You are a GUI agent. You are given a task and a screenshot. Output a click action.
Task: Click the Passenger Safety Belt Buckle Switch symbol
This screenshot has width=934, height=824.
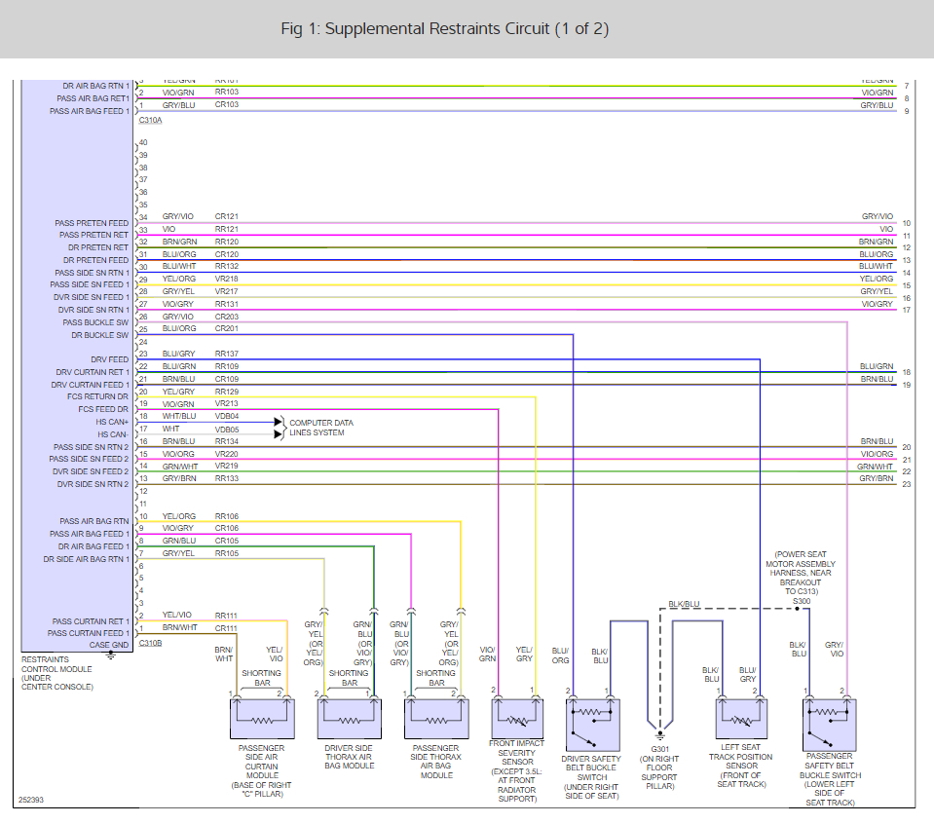829,725
